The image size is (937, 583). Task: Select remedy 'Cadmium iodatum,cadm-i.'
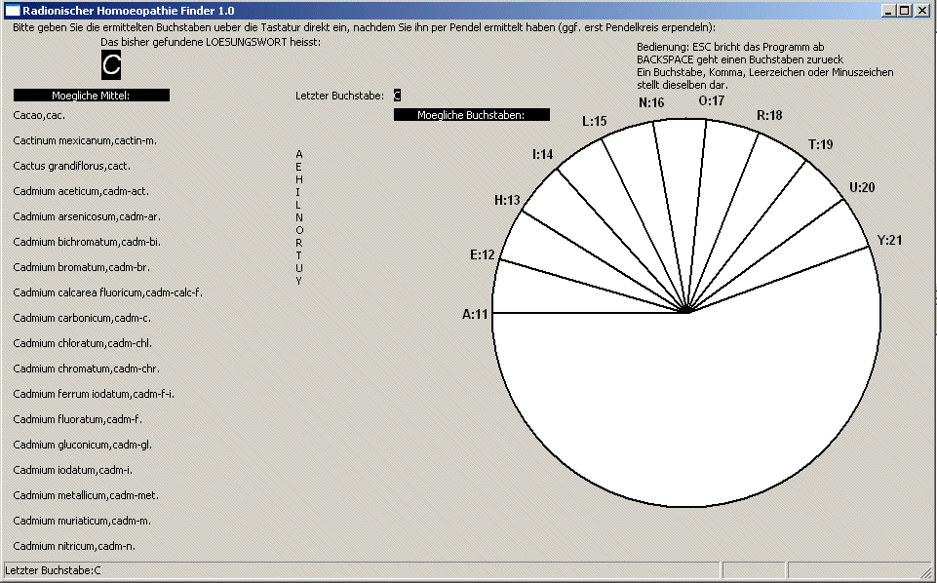(x=73, y=470)
